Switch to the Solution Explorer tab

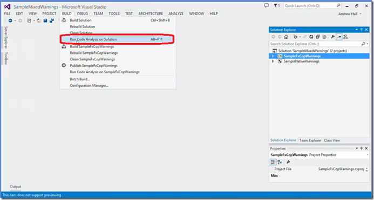pos(283,140)
